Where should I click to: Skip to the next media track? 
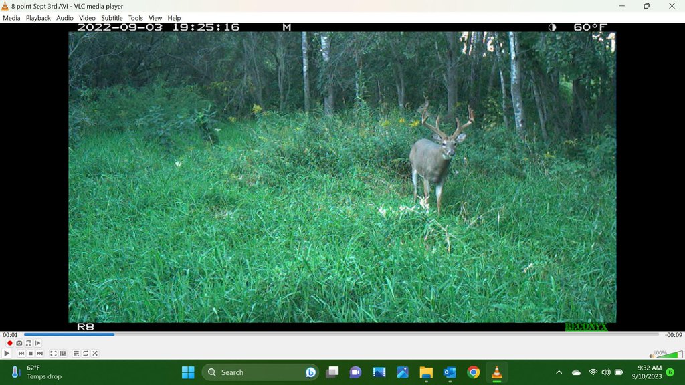[x=39, y=354]
